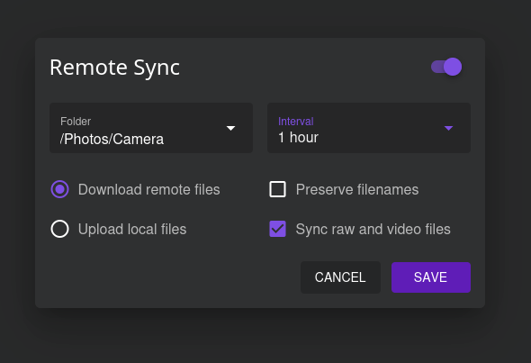Click the "Download remote files" label text
531x363 pixels.
149,189
